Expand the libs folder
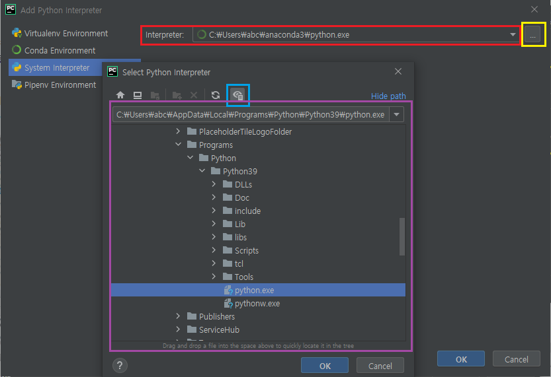 (x=214, y=237)
